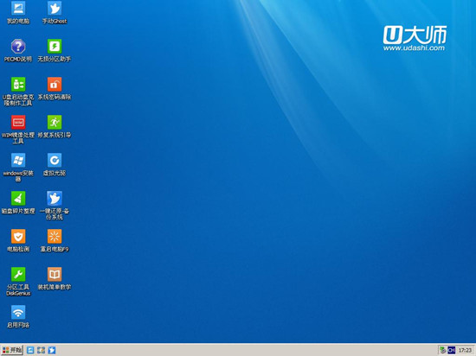Select 无损分区助手 partition assistant icon

(55, 47)
